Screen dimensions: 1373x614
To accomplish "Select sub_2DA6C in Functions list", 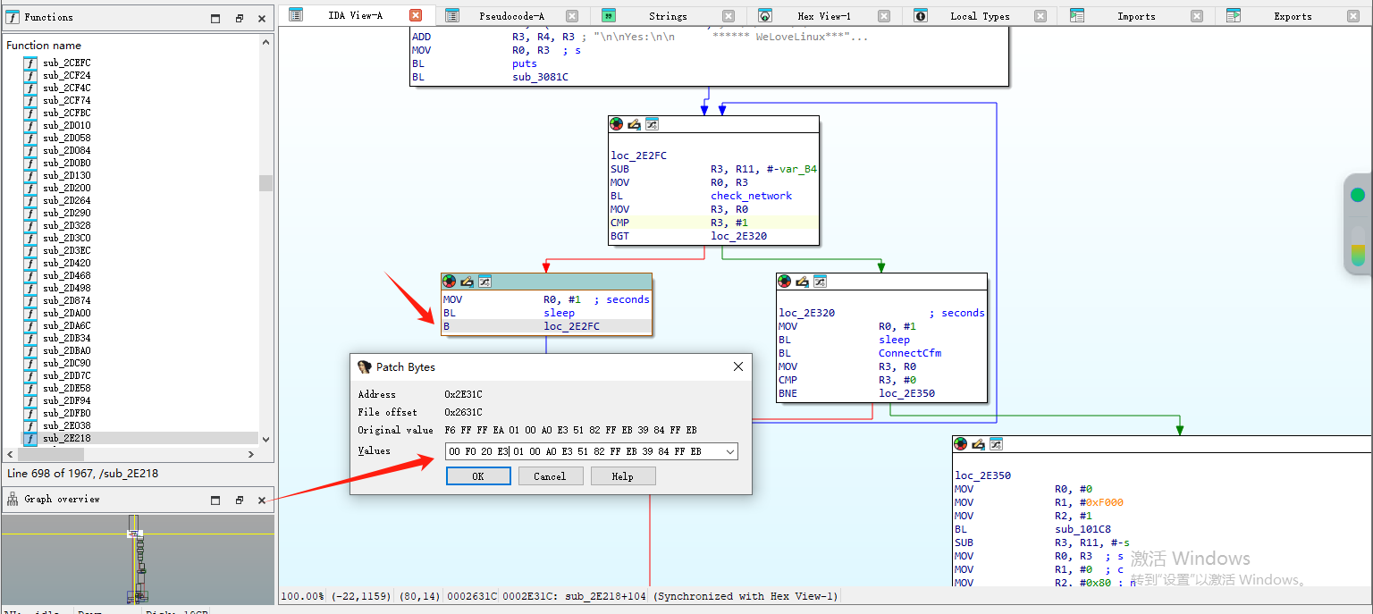I will tap(66, 325).
